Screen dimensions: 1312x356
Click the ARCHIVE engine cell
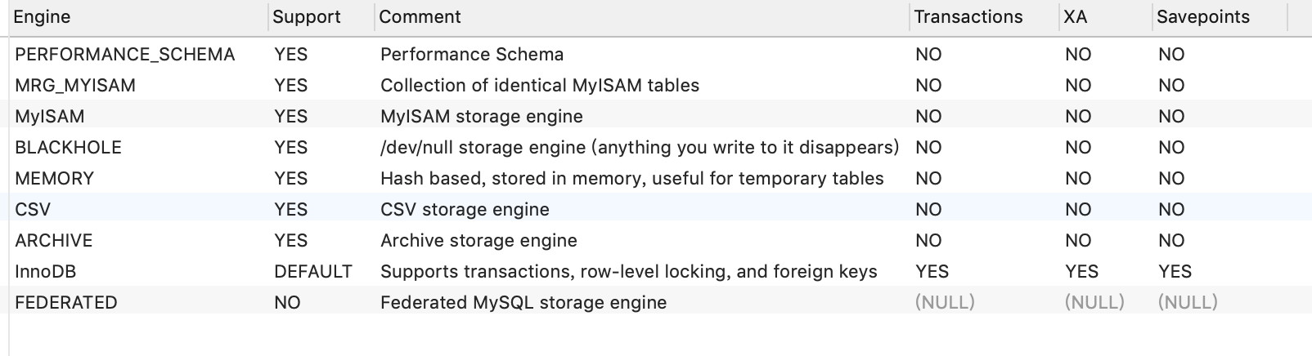[54, 241]
